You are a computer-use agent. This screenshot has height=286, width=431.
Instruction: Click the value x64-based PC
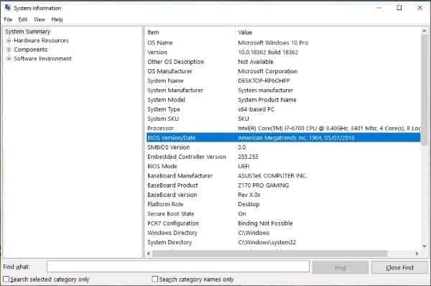click(256, 109)
